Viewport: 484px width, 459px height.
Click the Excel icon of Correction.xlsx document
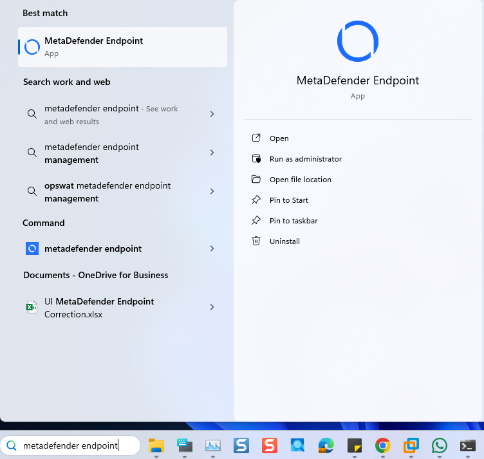[x=32, y=307]
